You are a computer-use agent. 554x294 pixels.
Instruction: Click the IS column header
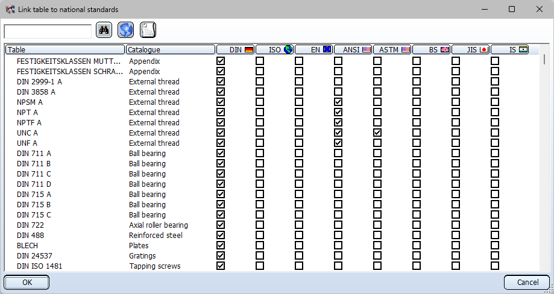click(510, 50)
